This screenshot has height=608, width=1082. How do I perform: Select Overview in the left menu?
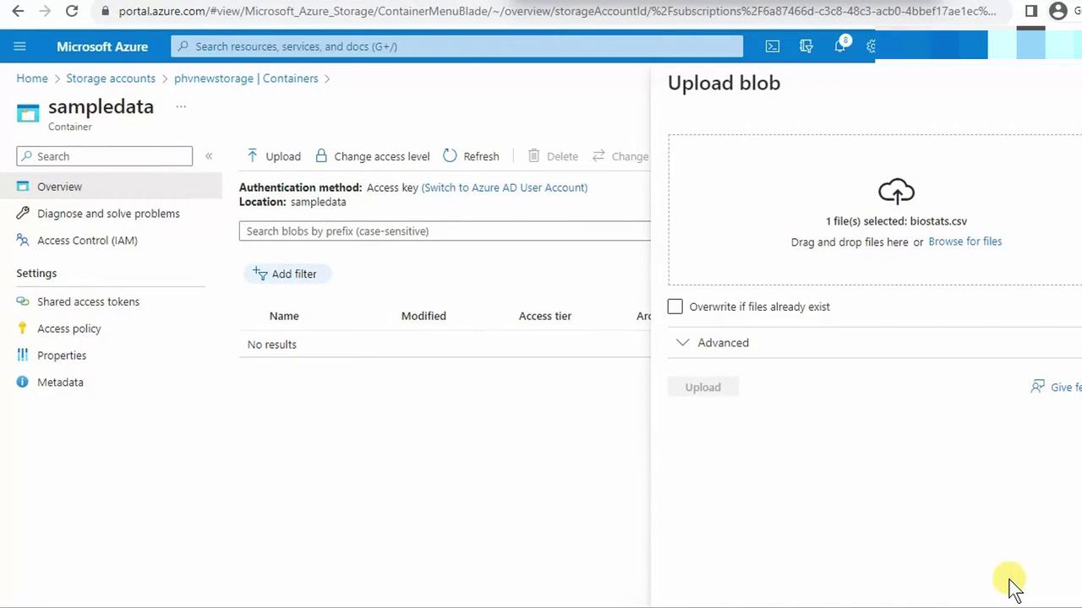(x=111, y=187)
